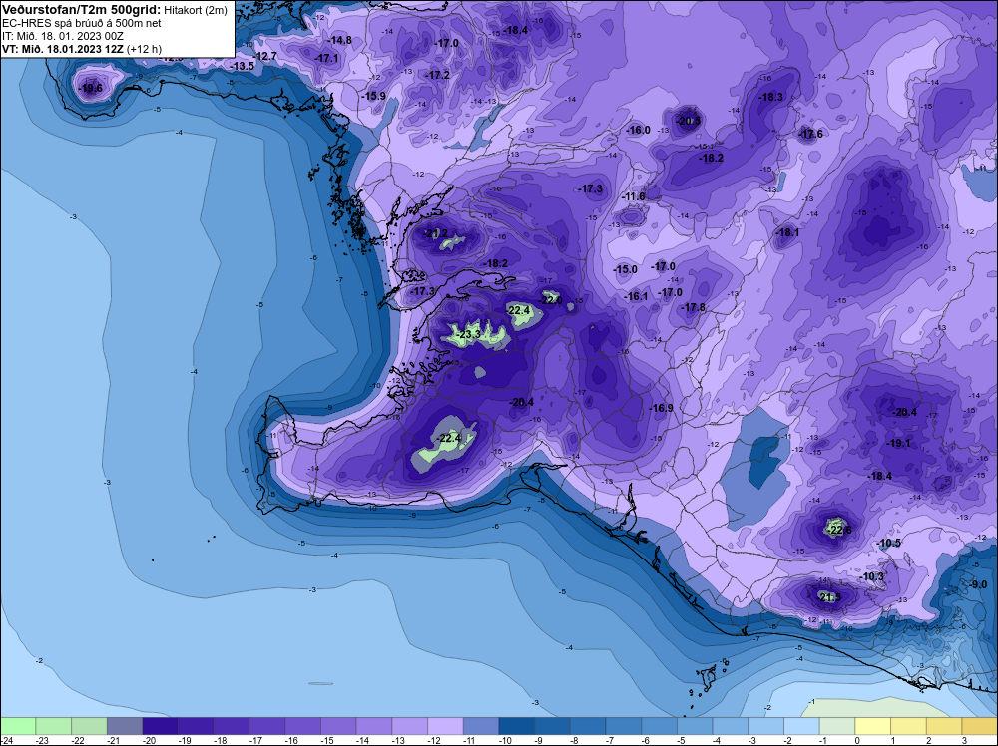The height and width of the screenshot is (746, 998).
Task: Click the -14.8 temperature label
Action: [340, 40]
